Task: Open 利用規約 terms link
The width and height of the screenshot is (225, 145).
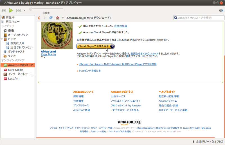Action: pyautogui.click(x=84, y=131)
